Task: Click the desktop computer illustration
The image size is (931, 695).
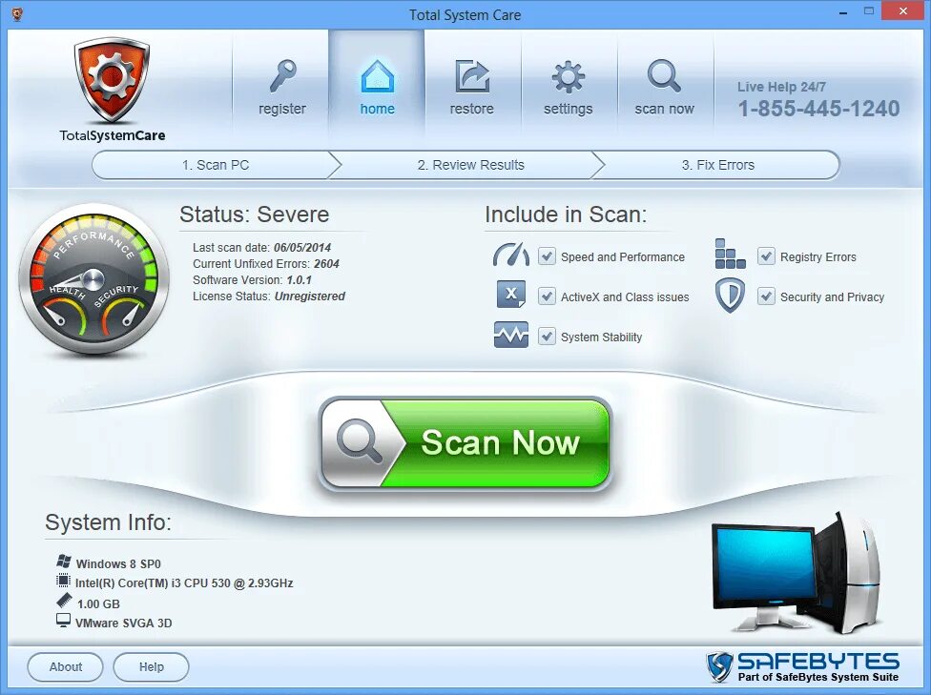Action: click(x=797, y=572)
